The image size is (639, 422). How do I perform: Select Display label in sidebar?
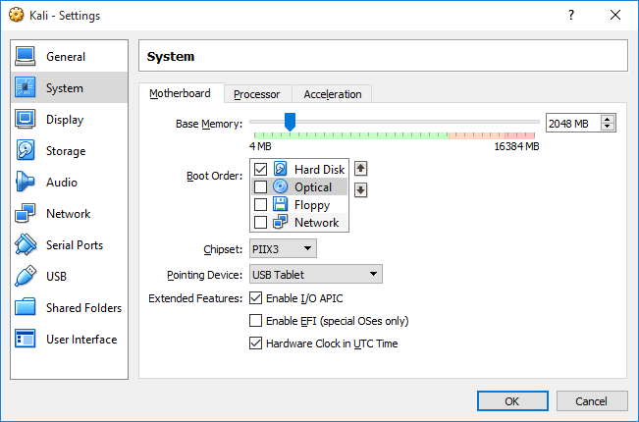65,120
